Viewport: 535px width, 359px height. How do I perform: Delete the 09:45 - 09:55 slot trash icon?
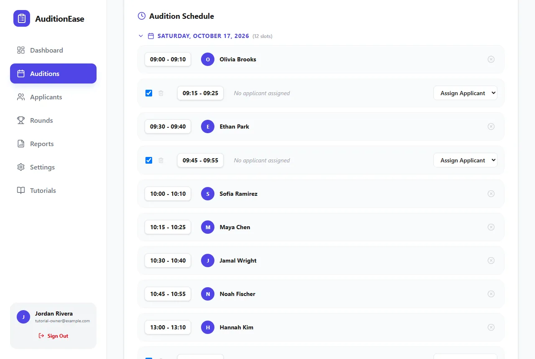click(161, 160)
